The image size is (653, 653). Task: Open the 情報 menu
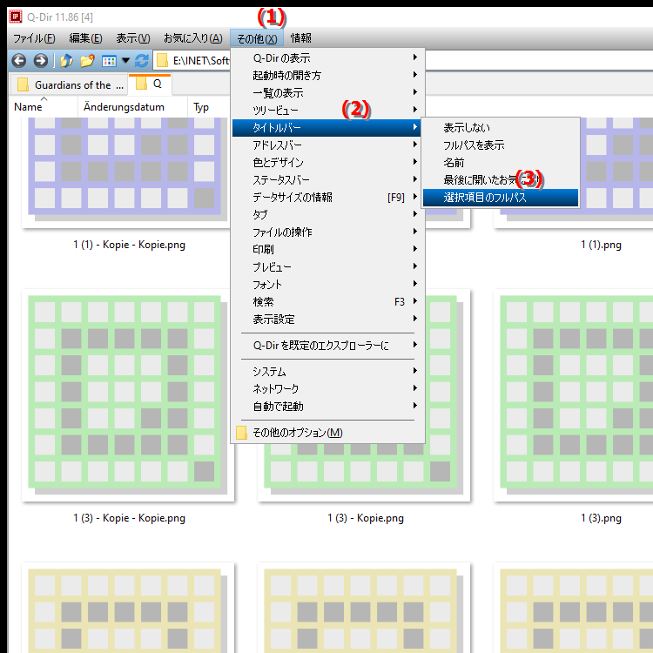[x=300, y=38]
